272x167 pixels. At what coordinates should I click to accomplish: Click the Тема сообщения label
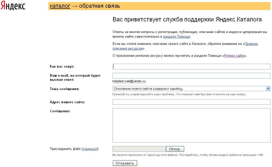(x=64, y=89)
